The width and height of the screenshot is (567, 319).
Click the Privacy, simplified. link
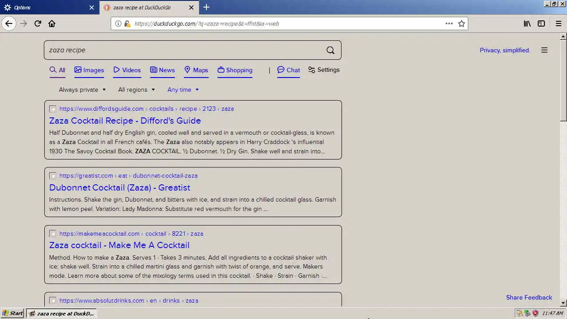505,50
